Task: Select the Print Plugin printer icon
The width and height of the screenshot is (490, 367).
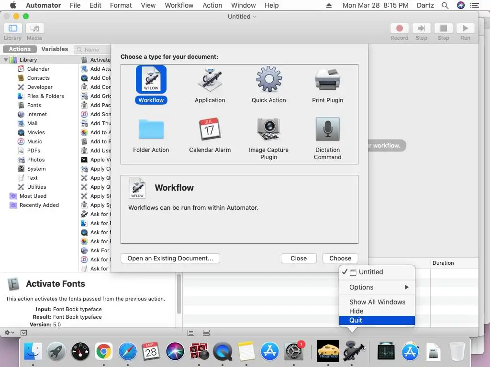Action: tap(327, 79)
